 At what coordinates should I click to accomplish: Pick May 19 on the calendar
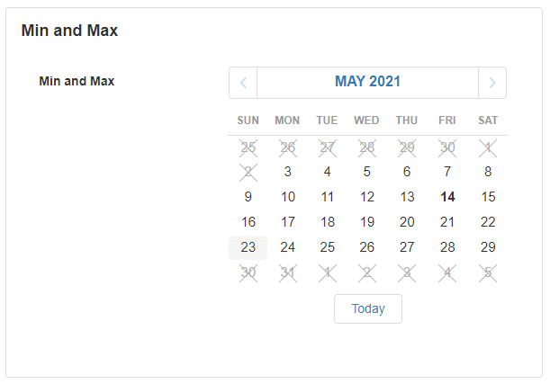pos(367,222)
